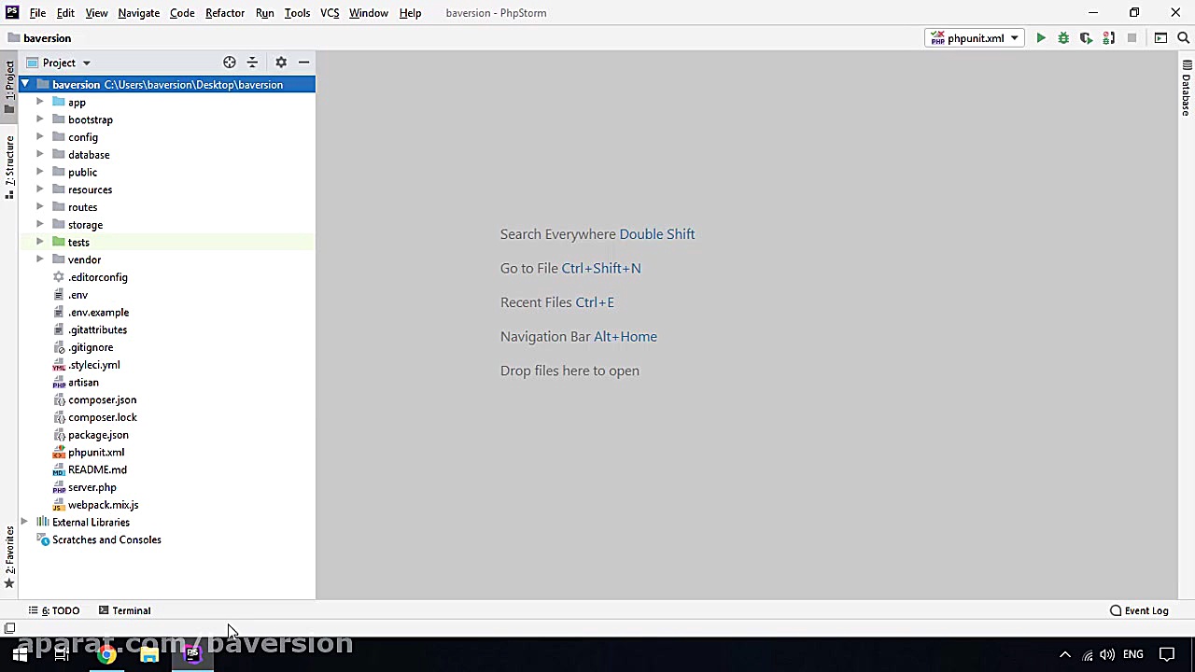The height and width of the screenshot is (672, 1195).
Task: Expand the database folder arrow
Action: tap(39, 155)
